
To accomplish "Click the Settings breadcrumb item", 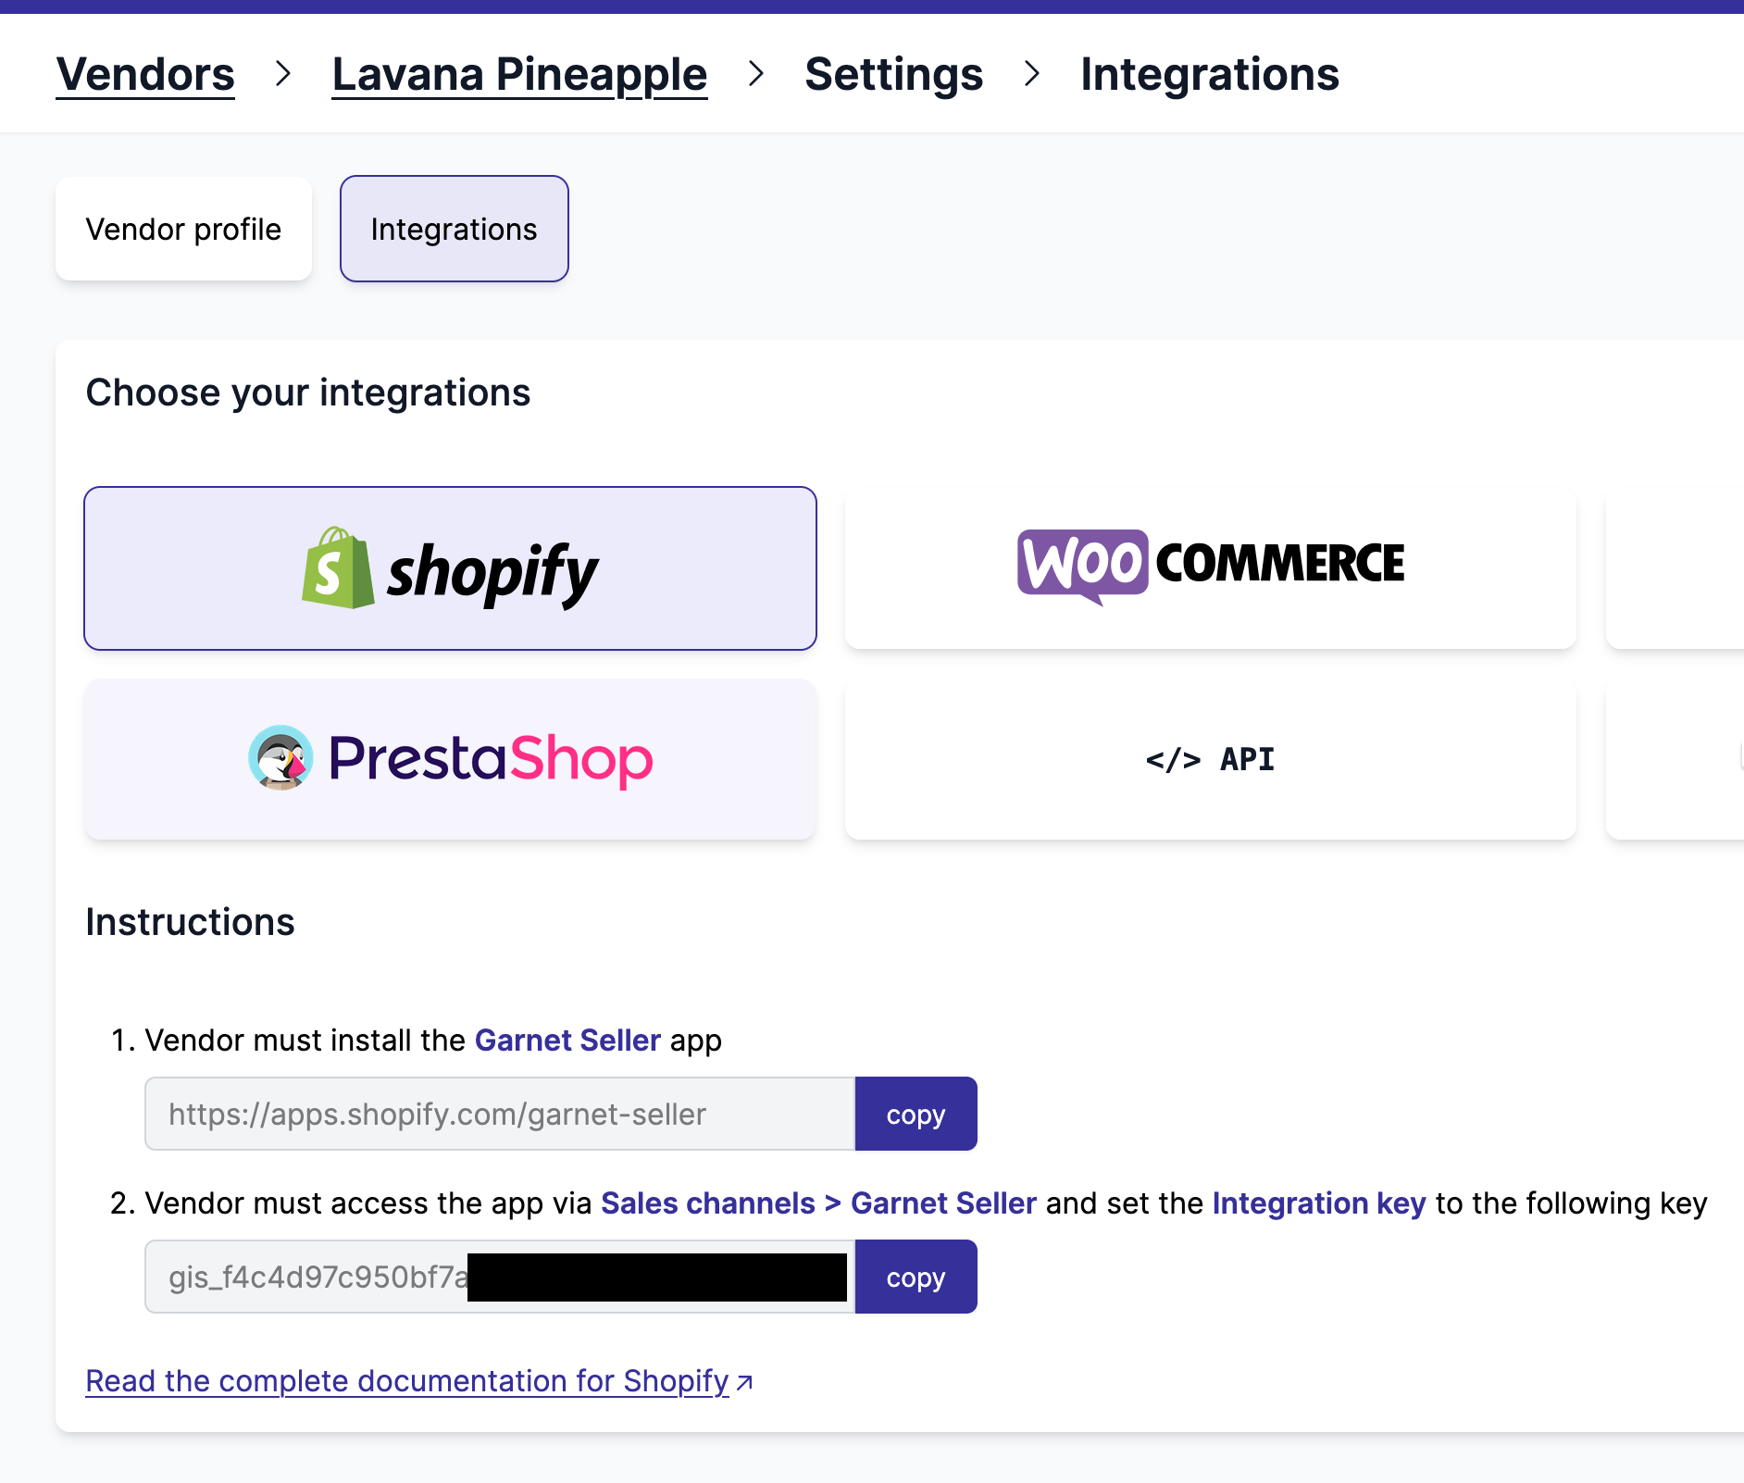I will 893,74.
